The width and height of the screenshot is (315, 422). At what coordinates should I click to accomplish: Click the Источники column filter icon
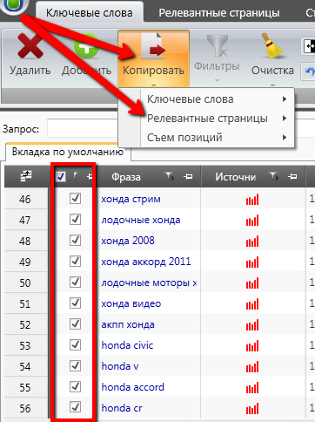click(273, 176)
